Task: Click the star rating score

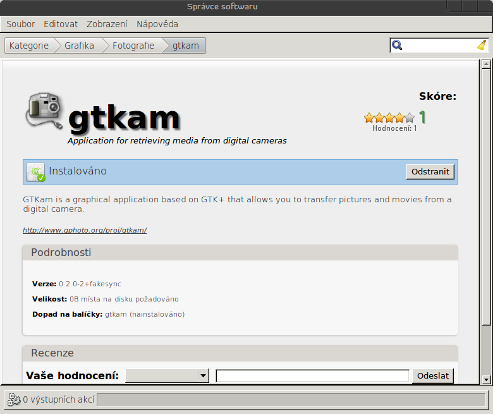Action: click(x=389, y=118)
